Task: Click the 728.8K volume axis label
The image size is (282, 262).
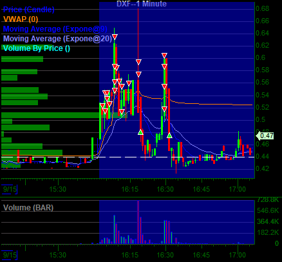Action: (268, 200)
